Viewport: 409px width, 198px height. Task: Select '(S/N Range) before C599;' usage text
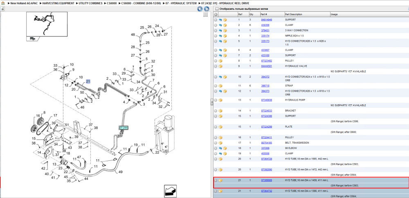pos(344,122)
